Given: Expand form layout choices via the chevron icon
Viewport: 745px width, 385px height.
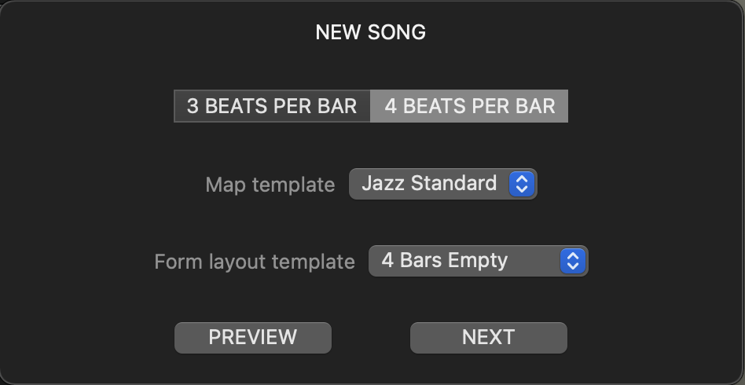Looking at the screenshot, I should [574, 261].
